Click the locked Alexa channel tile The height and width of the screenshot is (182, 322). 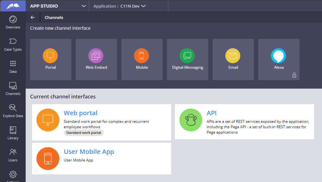pos(279,60)
